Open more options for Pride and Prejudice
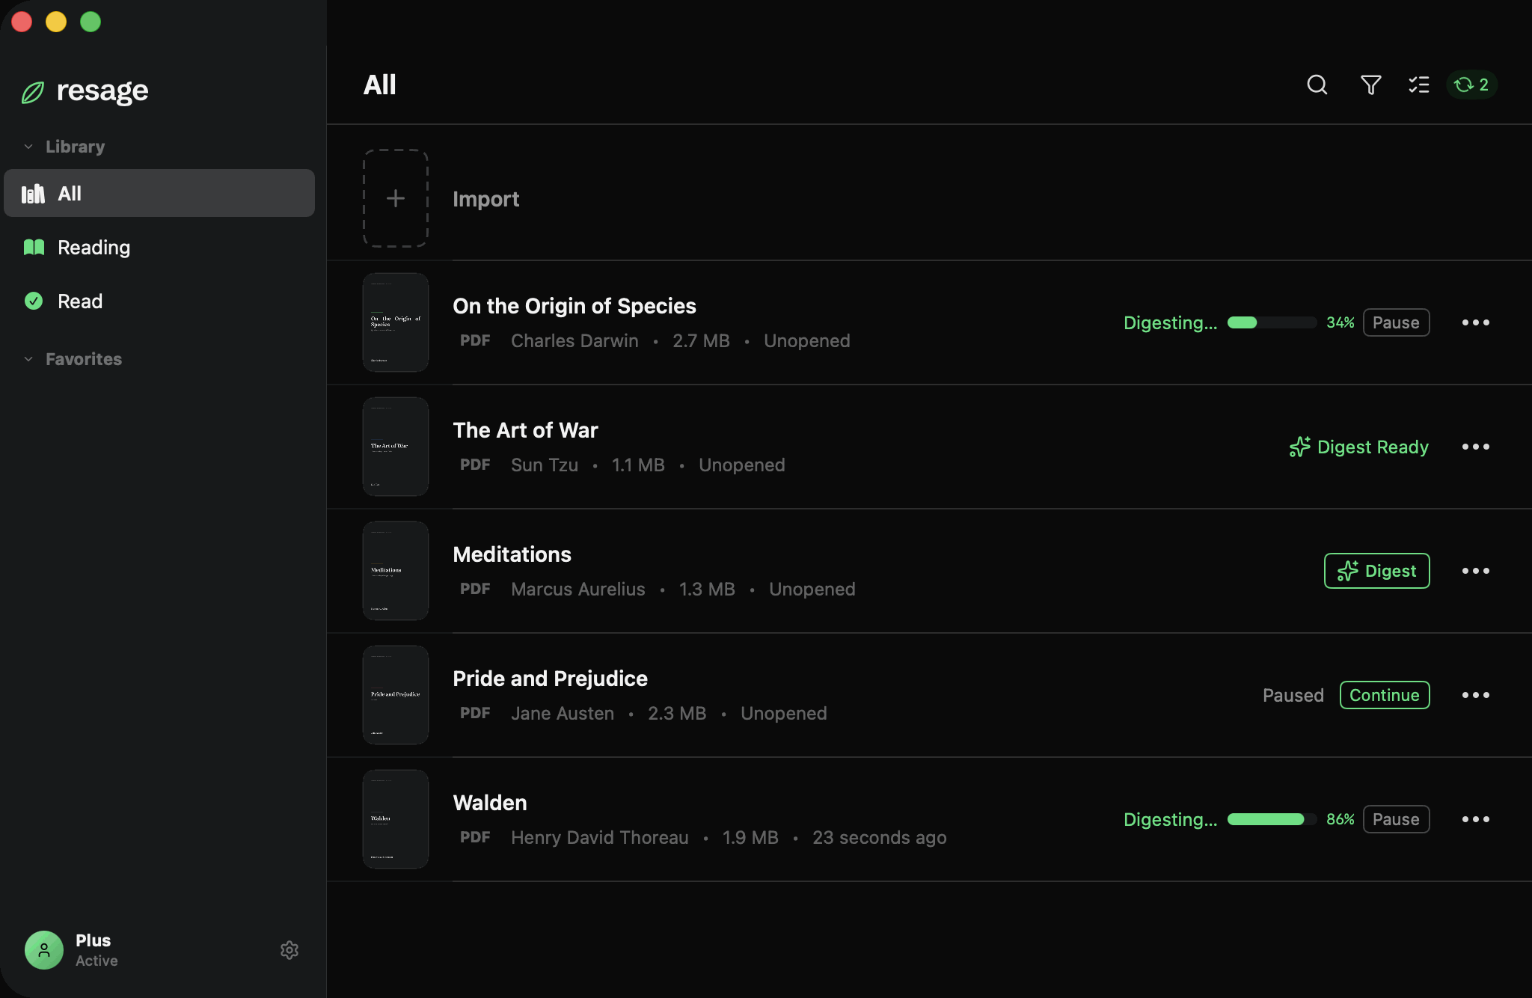The width and height of the screenshot is (1532, 998). tap(1476, 695)
